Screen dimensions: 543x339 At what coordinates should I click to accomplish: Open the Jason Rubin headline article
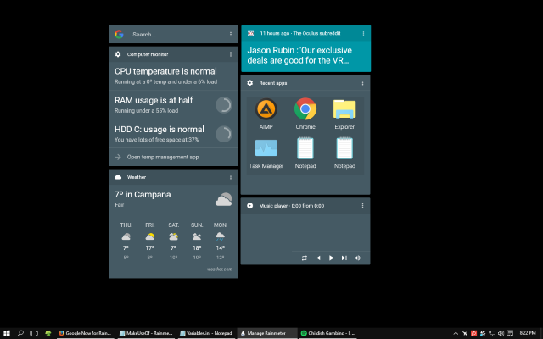coord(299,55)
